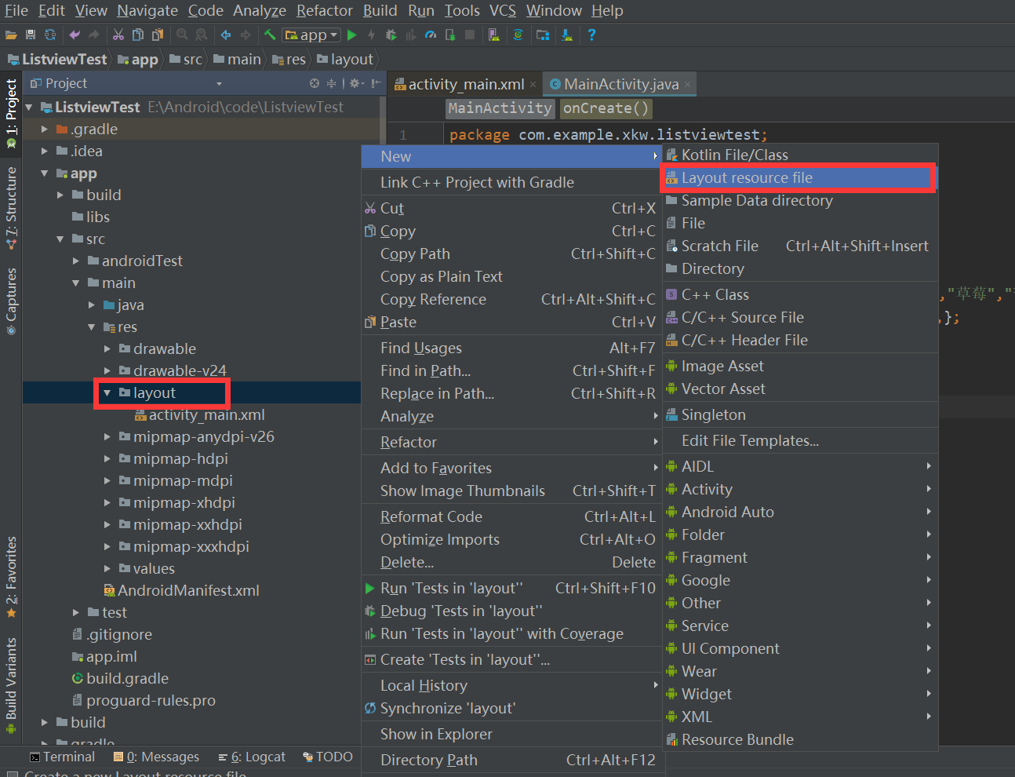Open the Terminal tool window
The width and height of the screenshot is (1015, 777).
tap(62, 757)
